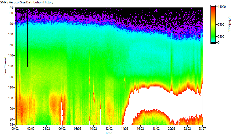Click the 130 size channel tick

[x=10, y=66]
